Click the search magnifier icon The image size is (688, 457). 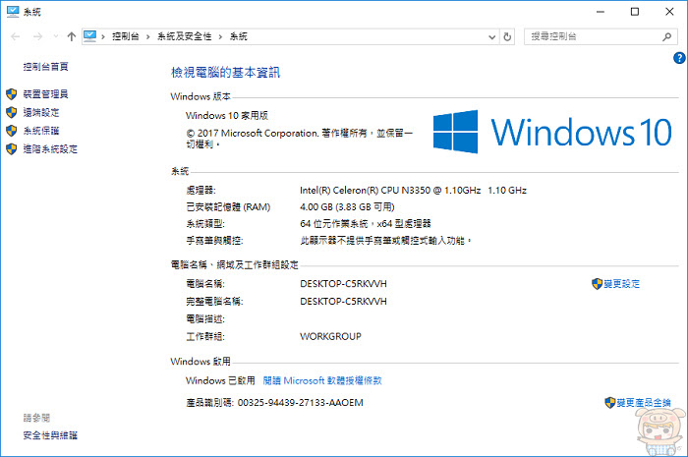[667, 36]
